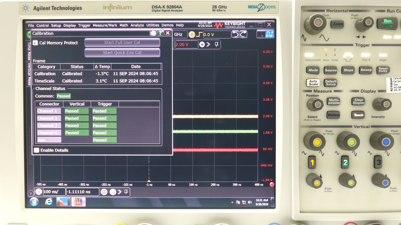Click Start Quick Env Cal button
Image resolution: width=401 pixels, height=225 pixels.
click(x=122, y=52)
